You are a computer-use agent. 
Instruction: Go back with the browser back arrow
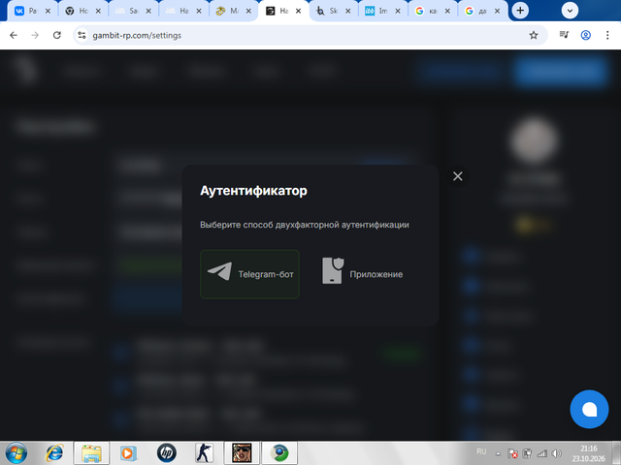tap(14, 35)
